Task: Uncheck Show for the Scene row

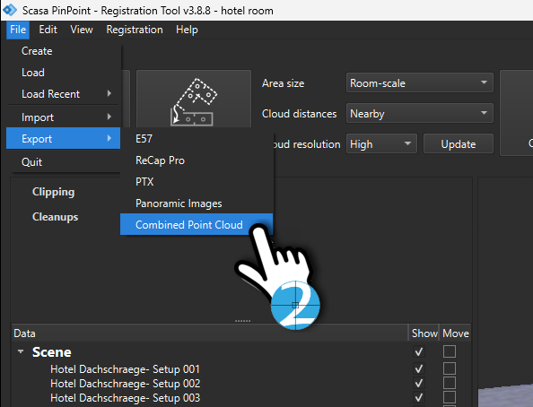Action: pyautogui.click(x=419, y=351)
